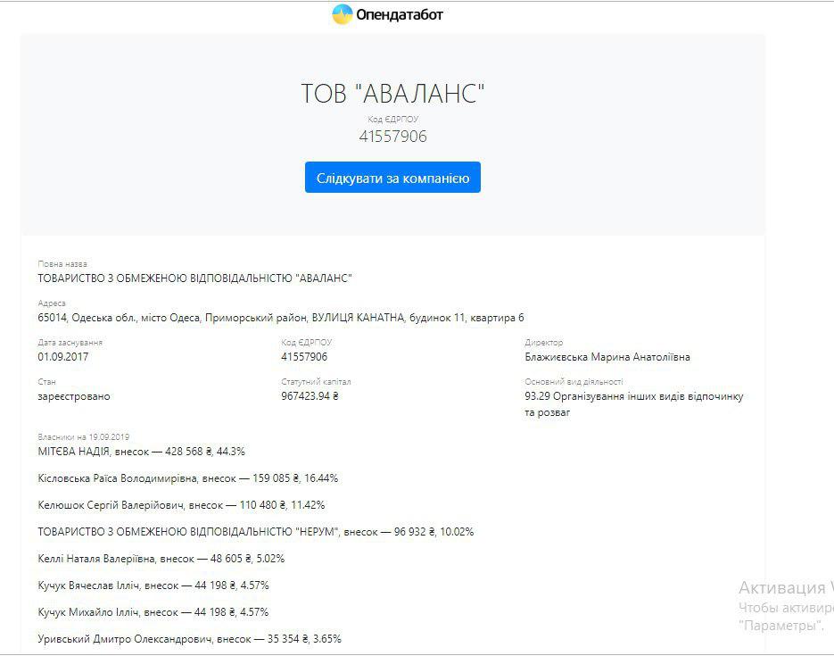Image resolution: width=834 pixels, height=656 pixels.
Task: Click the owner Кучук Михайло Ілліч
Action: pyautogui.click(x=153, y=612)
